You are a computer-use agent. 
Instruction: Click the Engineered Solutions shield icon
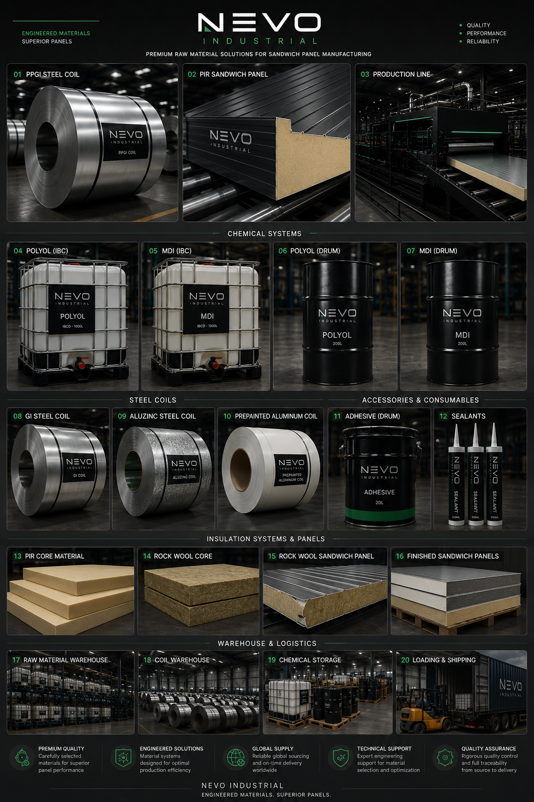[x=123, y=758]
